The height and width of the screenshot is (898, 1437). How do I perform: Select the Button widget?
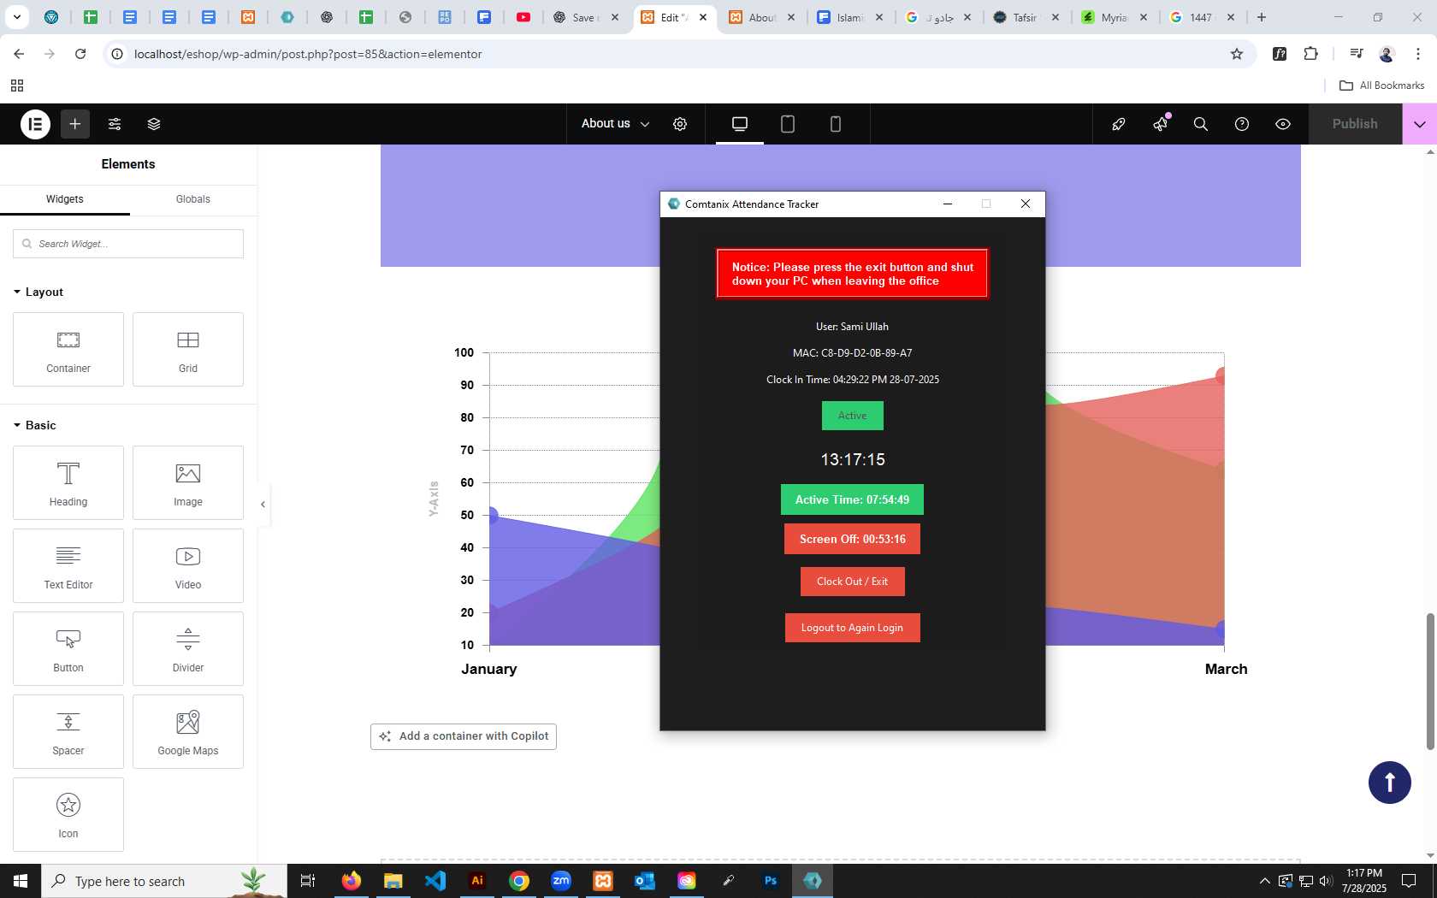[x=68, y=648]
